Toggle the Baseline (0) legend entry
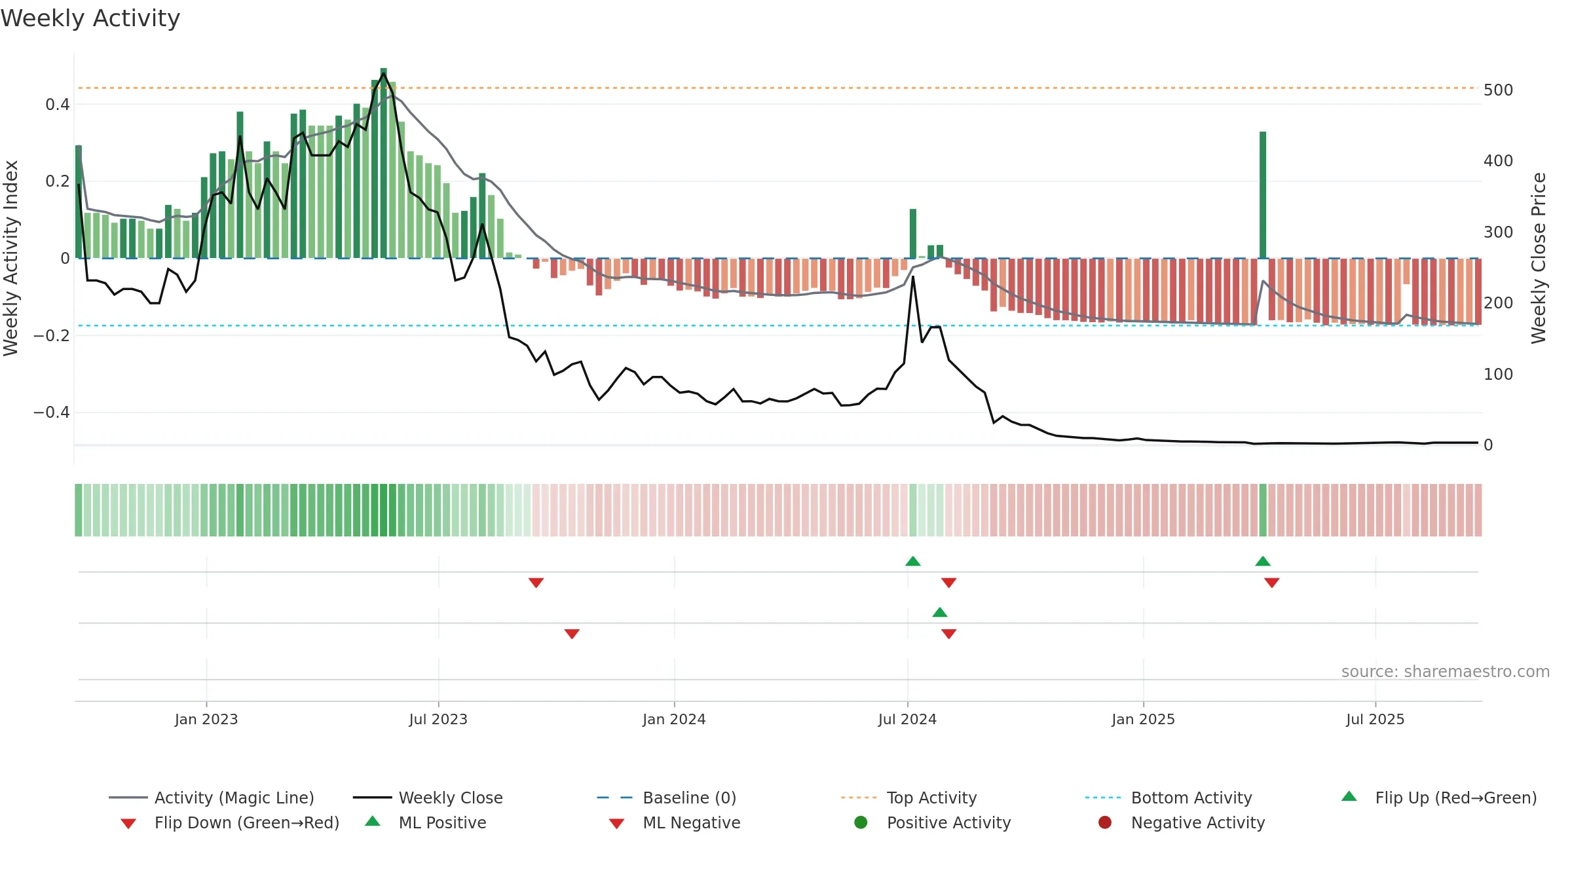Viewport: 1572px width, 884px height. [x=667, y=798]
